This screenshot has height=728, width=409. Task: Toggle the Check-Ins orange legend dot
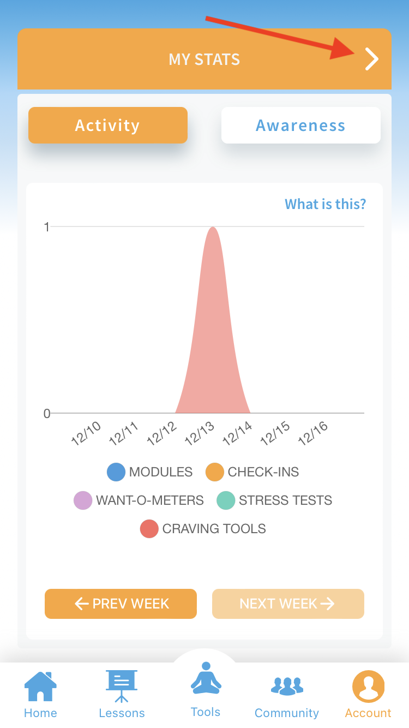[x=215, y=472]
